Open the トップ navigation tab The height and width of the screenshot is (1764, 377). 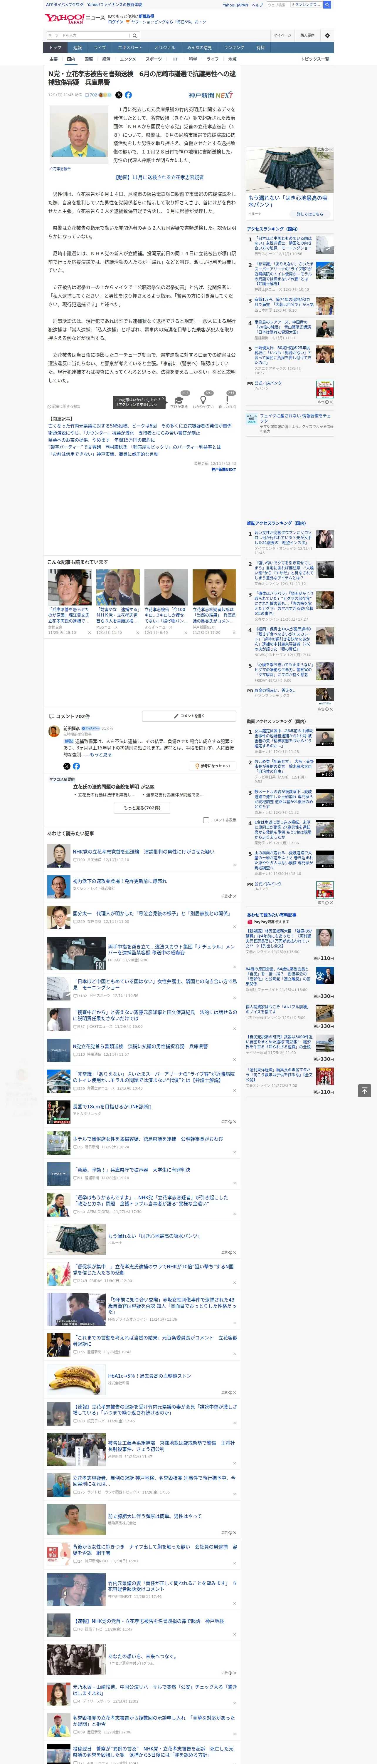pos(55,48)
